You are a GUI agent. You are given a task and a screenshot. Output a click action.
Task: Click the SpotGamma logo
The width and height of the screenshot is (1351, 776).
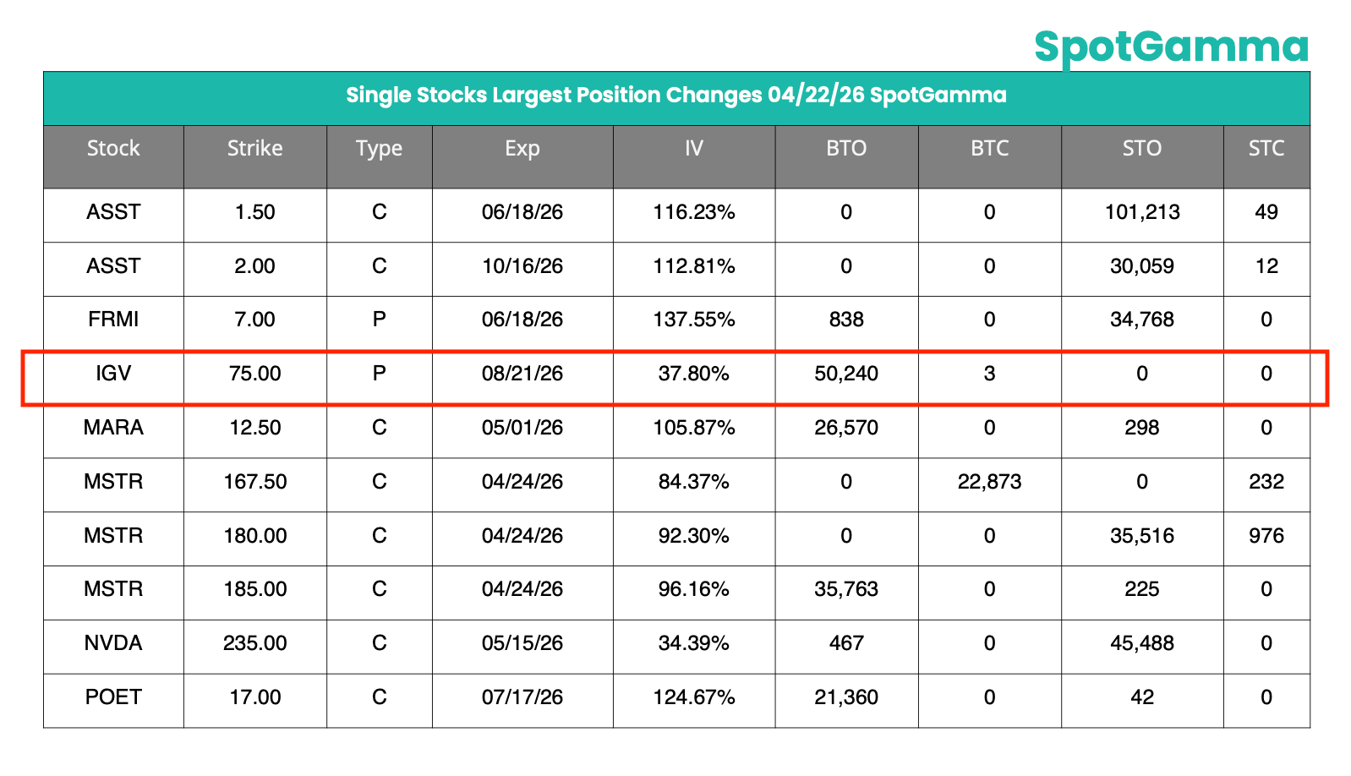tap(1171, 46)
